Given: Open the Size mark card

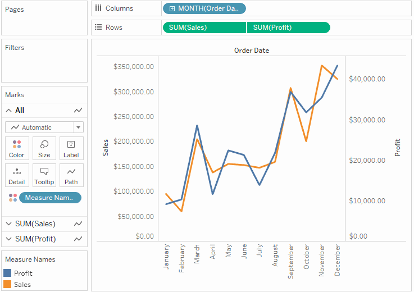Looking at the screenshot, I should tap(44, 148).
